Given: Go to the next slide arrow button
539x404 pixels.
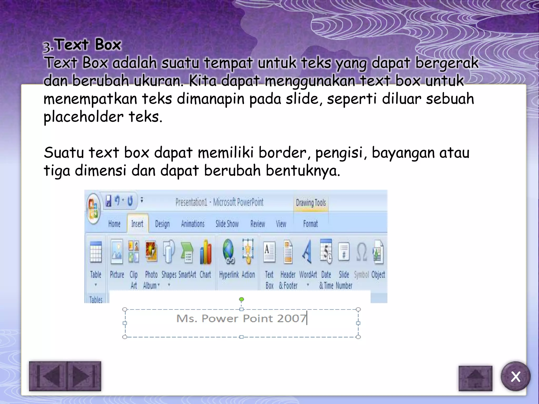Looking at the screenshot, I should pyautogui.click(x=84, y=376).
